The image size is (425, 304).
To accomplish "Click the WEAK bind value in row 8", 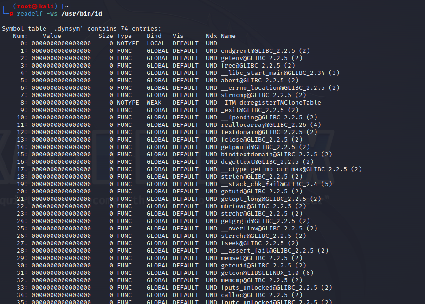I will click(x=154, y=103).
